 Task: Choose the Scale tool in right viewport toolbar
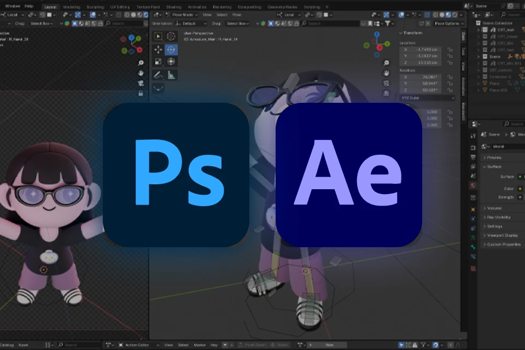tap(158, 62)
